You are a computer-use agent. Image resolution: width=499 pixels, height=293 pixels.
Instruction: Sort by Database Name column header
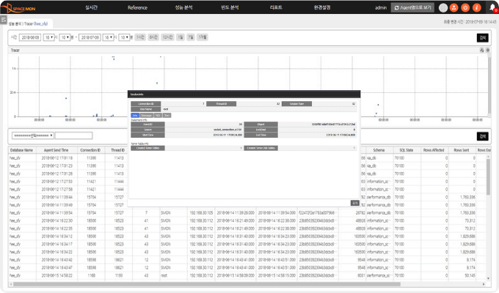[x=21, y=150]
